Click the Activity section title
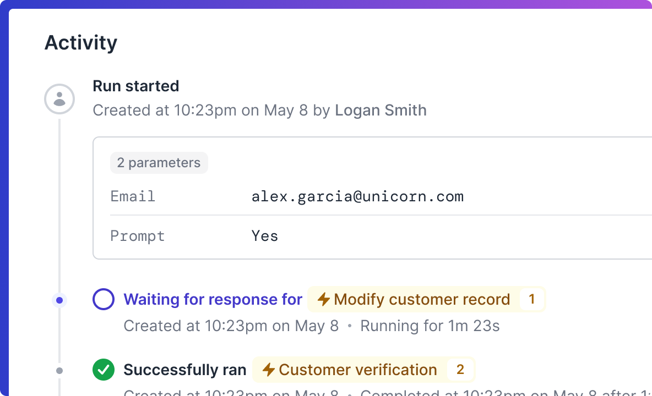 pyautogui.click(x=81, y=43)
